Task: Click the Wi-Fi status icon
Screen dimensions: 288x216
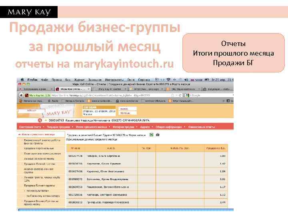Action: (168, 80)
